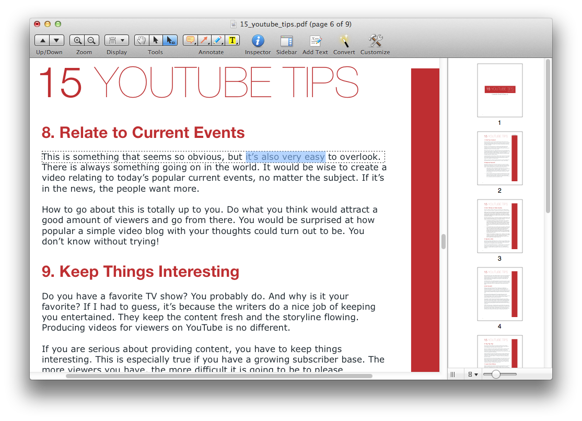Select the hand scroll tool
This screenshot has width=582, height=421.
click(142, 40)
